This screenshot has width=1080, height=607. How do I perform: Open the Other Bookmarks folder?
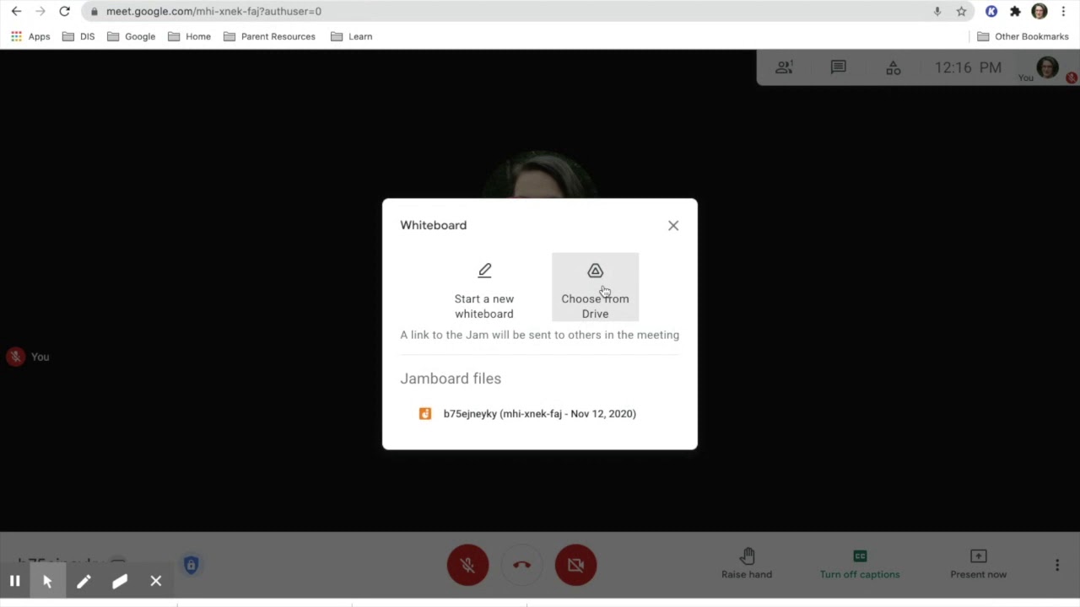(x=1023, y=36)
